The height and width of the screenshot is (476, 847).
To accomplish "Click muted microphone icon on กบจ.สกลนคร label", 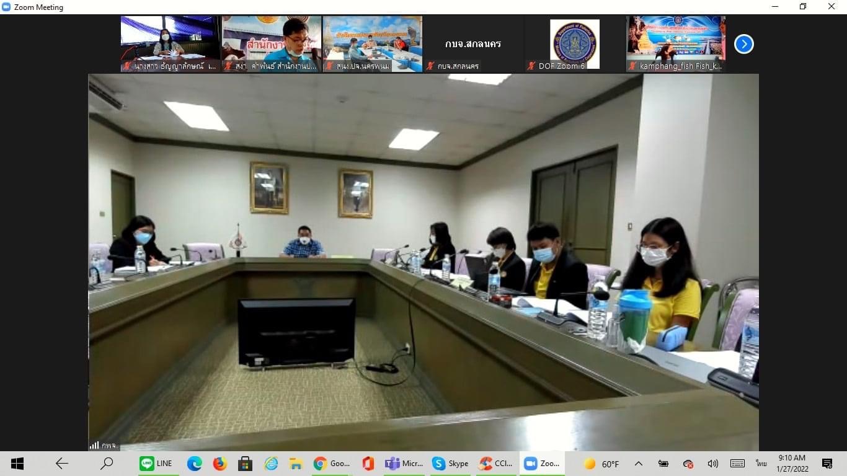I will tap(430, 66).
